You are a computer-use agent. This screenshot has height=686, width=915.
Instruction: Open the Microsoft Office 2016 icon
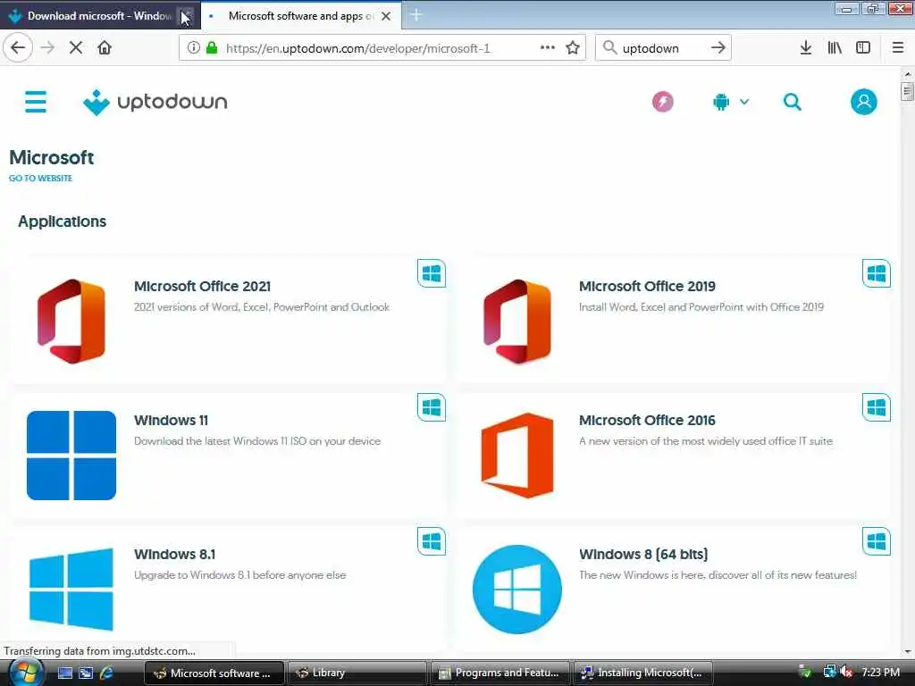point(517,455)
